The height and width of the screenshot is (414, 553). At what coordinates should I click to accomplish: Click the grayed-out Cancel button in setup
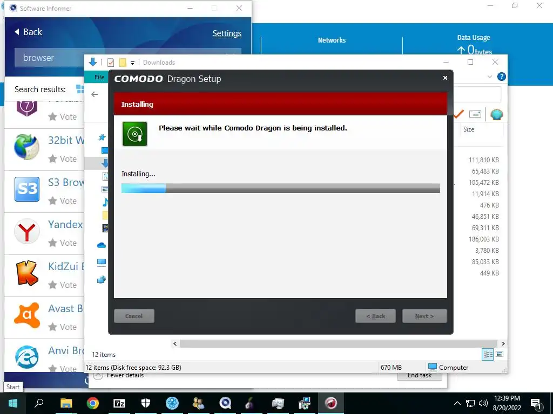[134, 316]
